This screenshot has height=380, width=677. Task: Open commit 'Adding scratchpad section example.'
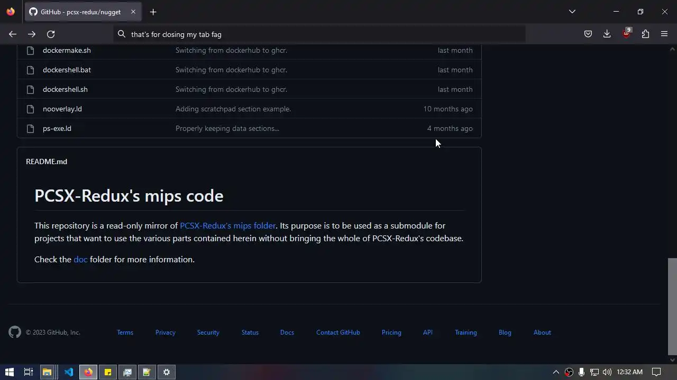[233, 109]
